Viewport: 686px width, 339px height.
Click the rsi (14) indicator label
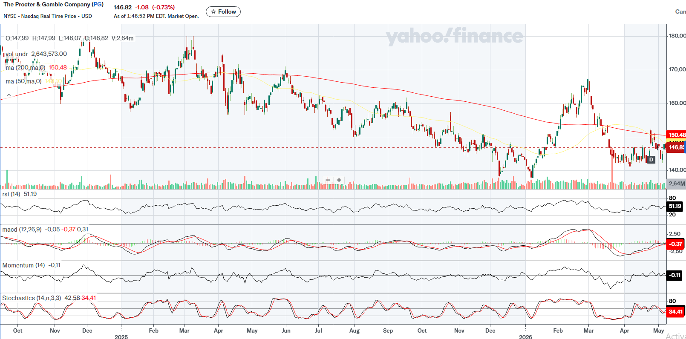click(x=11, y=194)
